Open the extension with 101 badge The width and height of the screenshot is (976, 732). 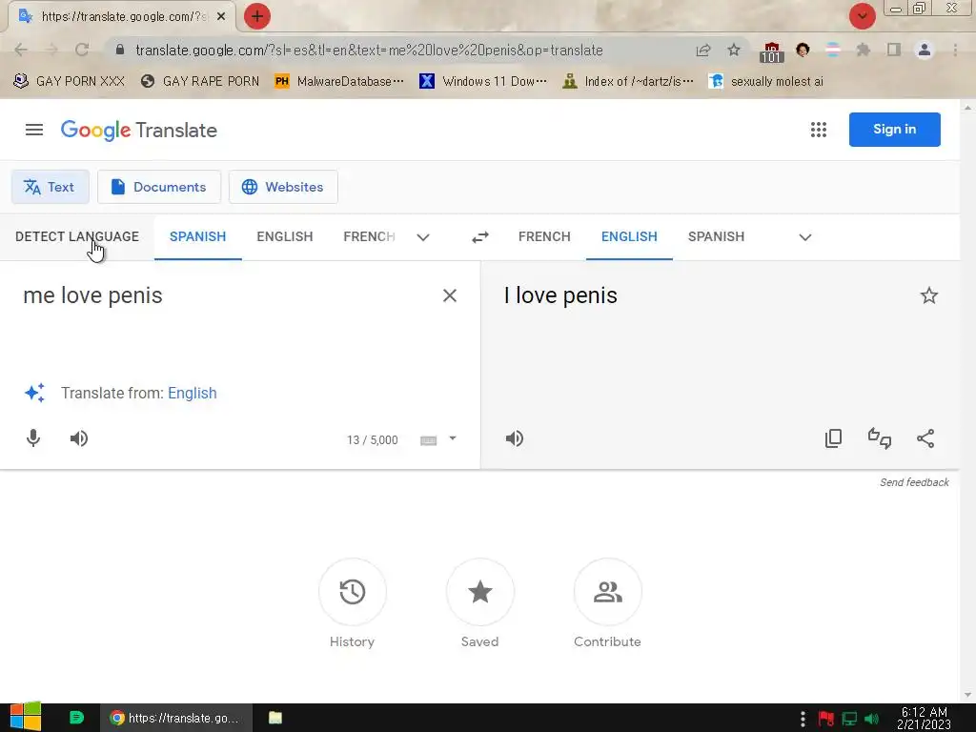click(x=771, y=51)
